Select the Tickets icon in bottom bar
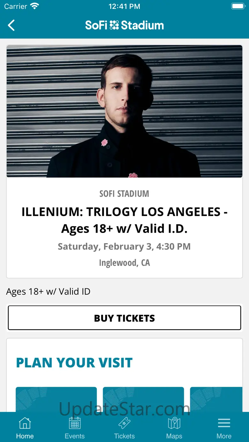The width and height of the screenshot is (249, 442). point(124,424)
